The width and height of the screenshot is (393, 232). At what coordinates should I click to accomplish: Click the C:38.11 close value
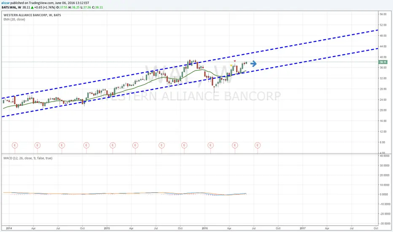[97, 7]
